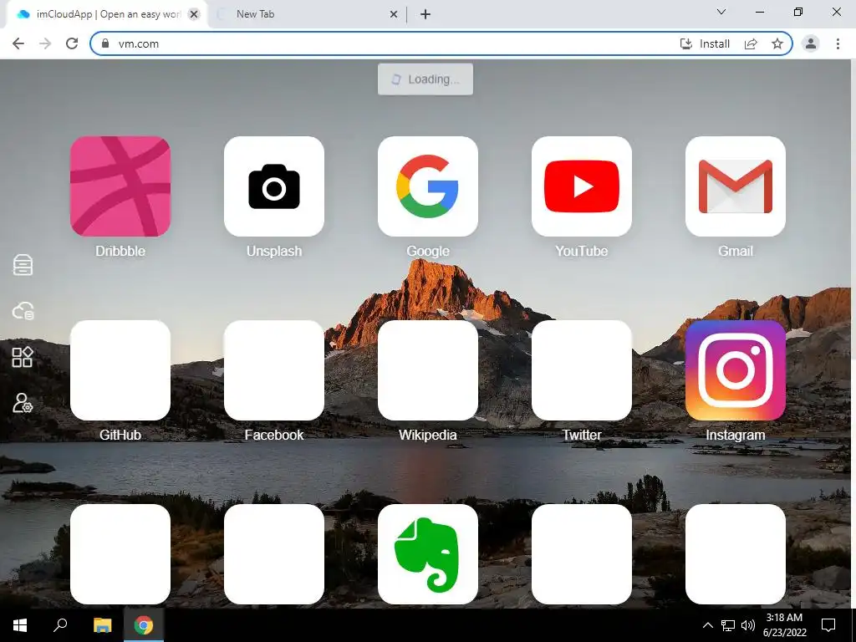Viewport: 856px width, 642px height.
Task: View site info via lock icon
Action: pos(105,43)
